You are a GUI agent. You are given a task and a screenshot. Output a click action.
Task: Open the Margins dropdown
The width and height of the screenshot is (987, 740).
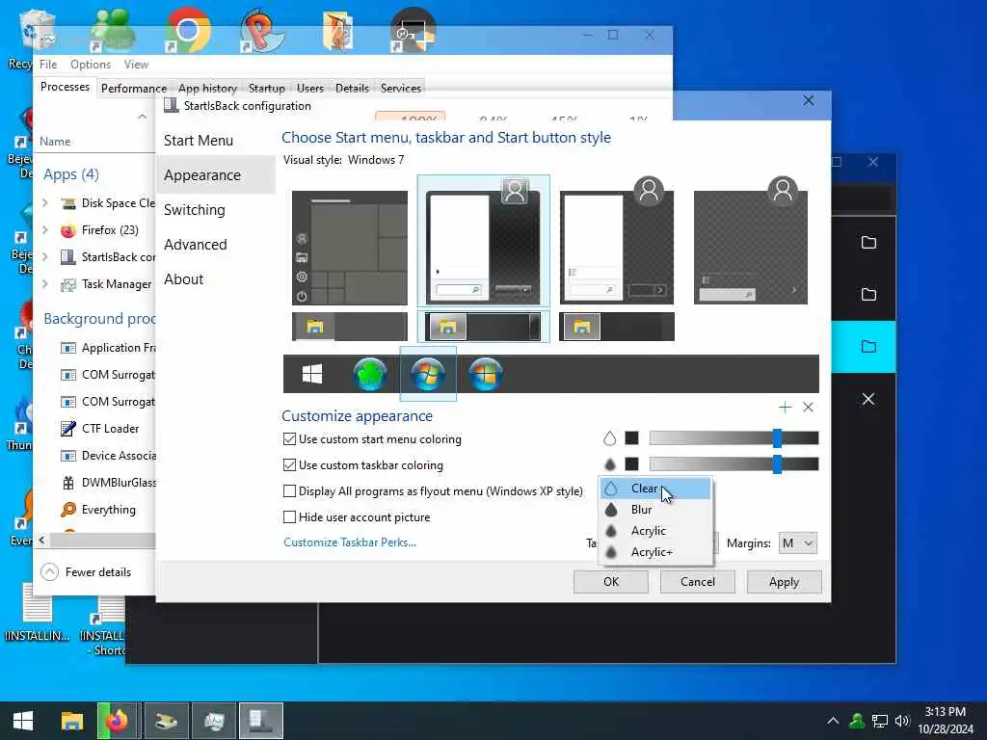[x=797, y=543]
